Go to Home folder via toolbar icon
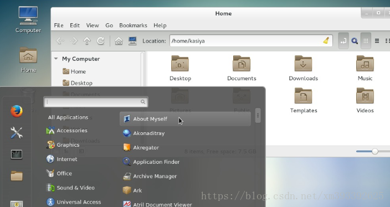 [119, 41]
